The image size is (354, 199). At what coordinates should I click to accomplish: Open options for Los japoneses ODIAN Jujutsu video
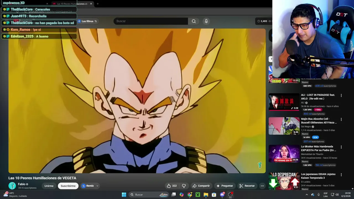(x=341, y=175)
